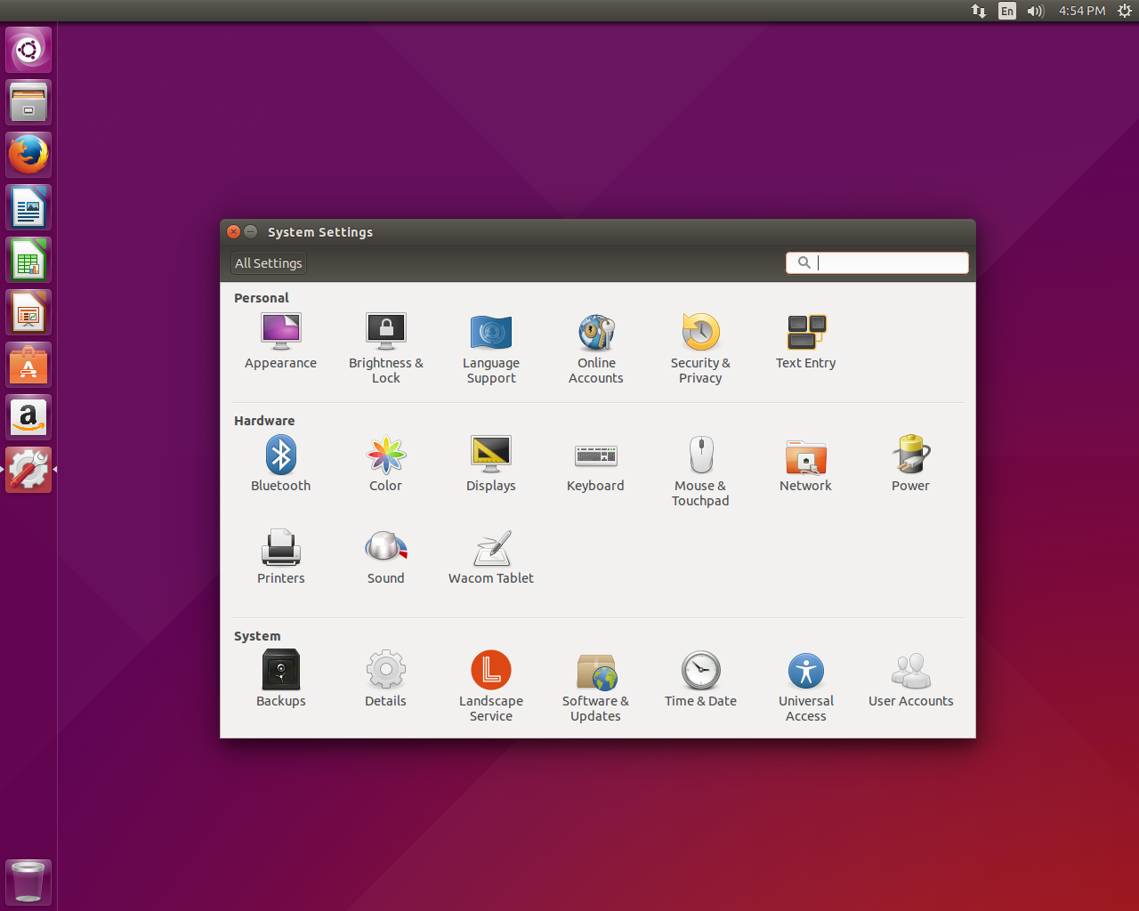
Task: Open Trash from the launcher
Action: point(28,883)
